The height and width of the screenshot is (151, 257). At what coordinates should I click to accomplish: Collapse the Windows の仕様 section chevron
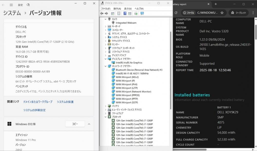pos(89,124)
